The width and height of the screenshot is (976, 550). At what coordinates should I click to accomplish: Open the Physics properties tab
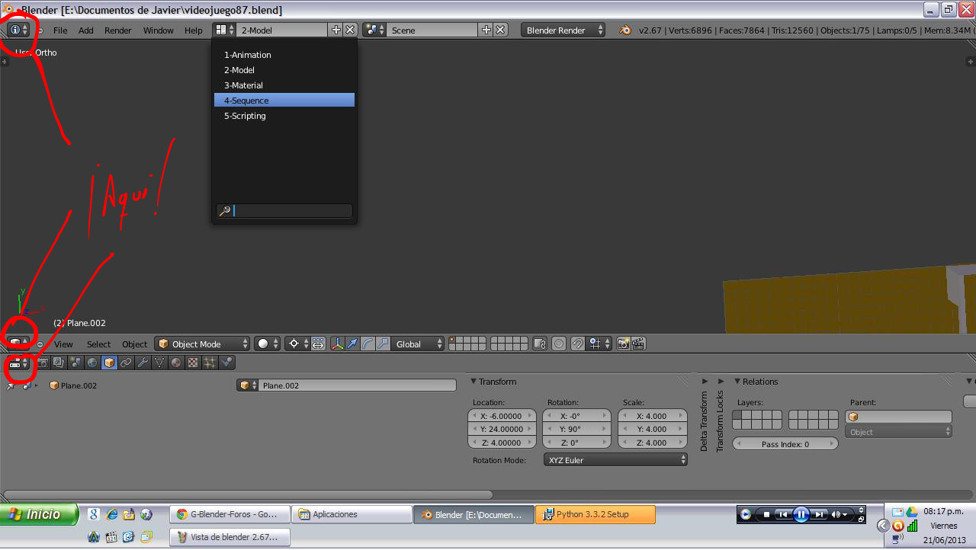(x=226, y=363)
